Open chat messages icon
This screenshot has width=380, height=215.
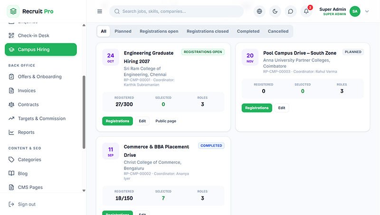coord(290,11)
